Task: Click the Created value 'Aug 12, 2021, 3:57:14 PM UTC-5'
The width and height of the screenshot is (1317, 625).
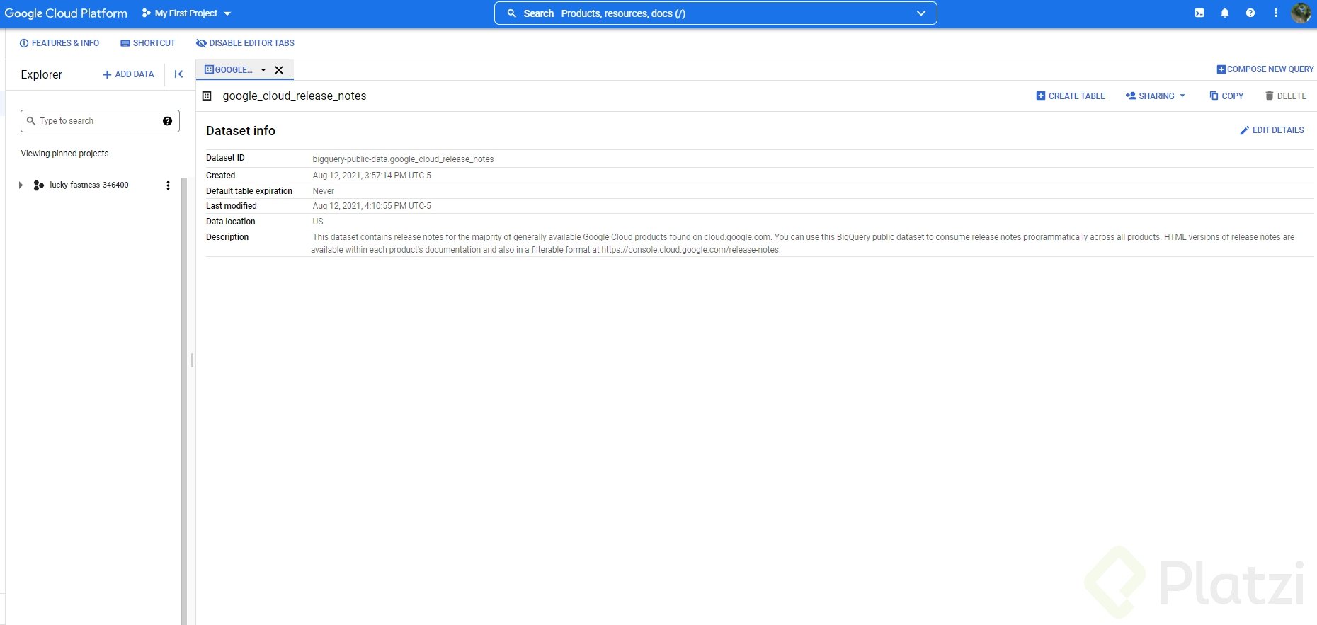Action: [372, 176]
